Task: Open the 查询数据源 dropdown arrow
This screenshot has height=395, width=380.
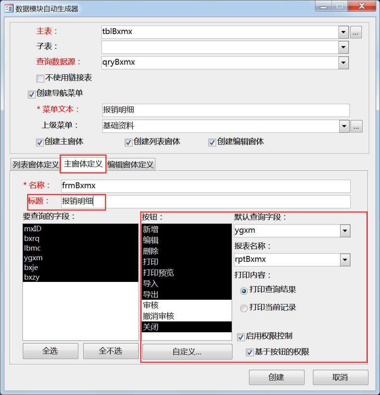Action: pos(343,63)
